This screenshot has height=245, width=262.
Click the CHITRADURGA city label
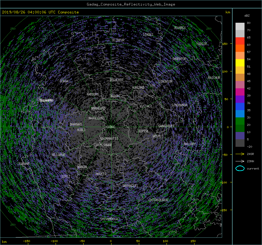(158, 200)
